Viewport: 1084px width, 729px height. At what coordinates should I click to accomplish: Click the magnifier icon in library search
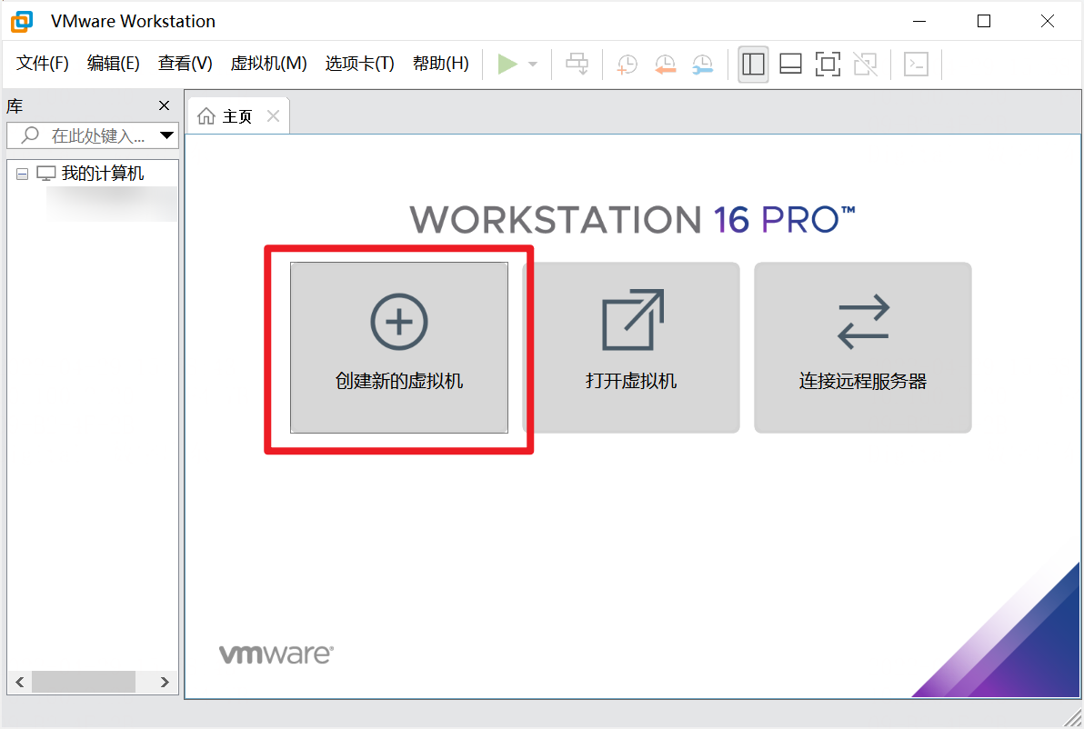point(30,135)
